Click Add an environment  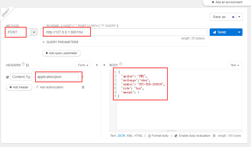(227, 2)
